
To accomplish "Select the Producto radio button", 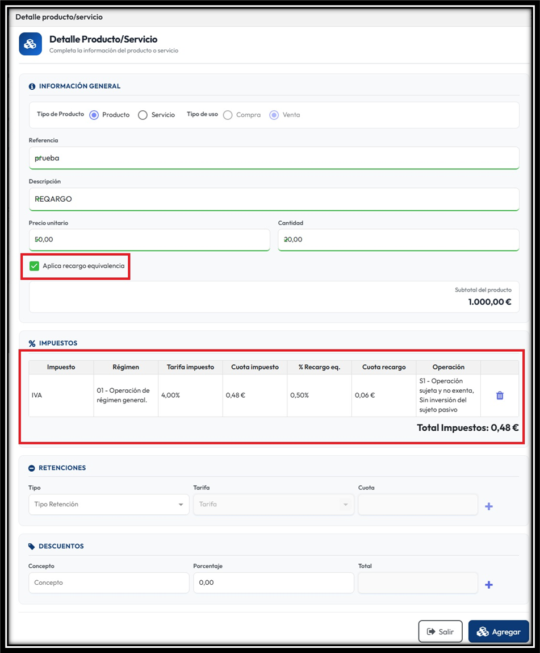I will pyautogui.click(x=94, y=115).
